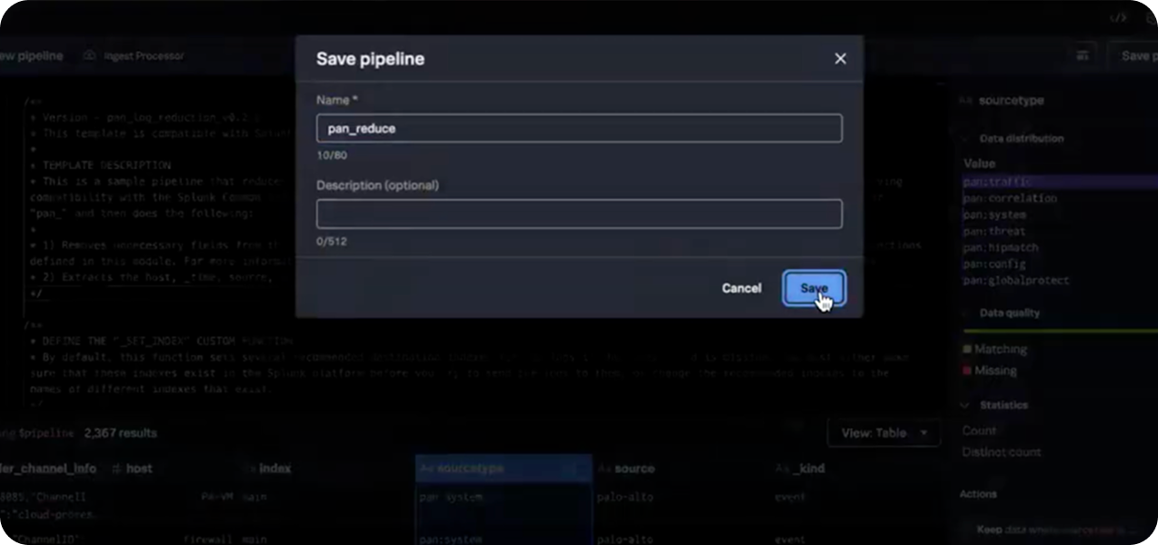Click the Save button in dialog
This screenshot has height=545, width=1158.
(814, 288)
